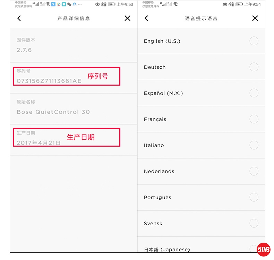Tap the original name Bose QuietControl 30

tap(53, 112)
